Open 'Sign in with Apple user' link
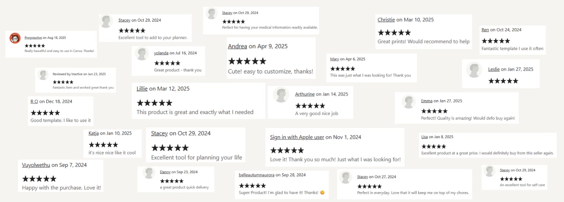The height and width of the screenshot is (202, 564). (297, 137)
